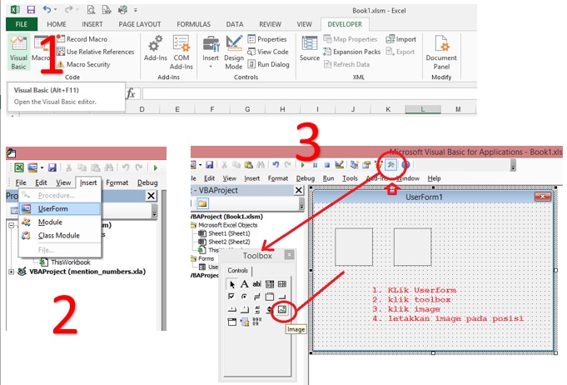Select ThisWorkbook in the project tree
567x385 pixels.
coord(66,262)
